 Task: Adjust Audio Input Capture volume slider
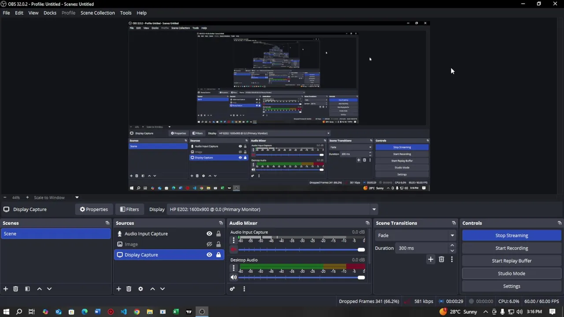pyautogui.click(x=301, y=250)
